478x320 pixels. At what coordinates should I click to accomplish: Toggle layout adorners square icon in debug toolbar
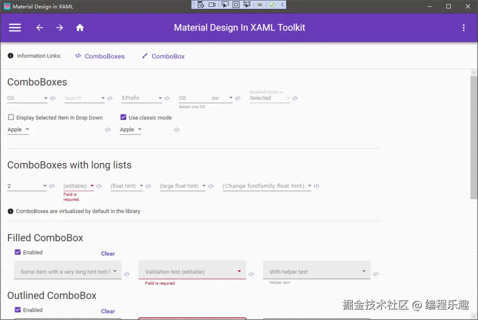236,4
